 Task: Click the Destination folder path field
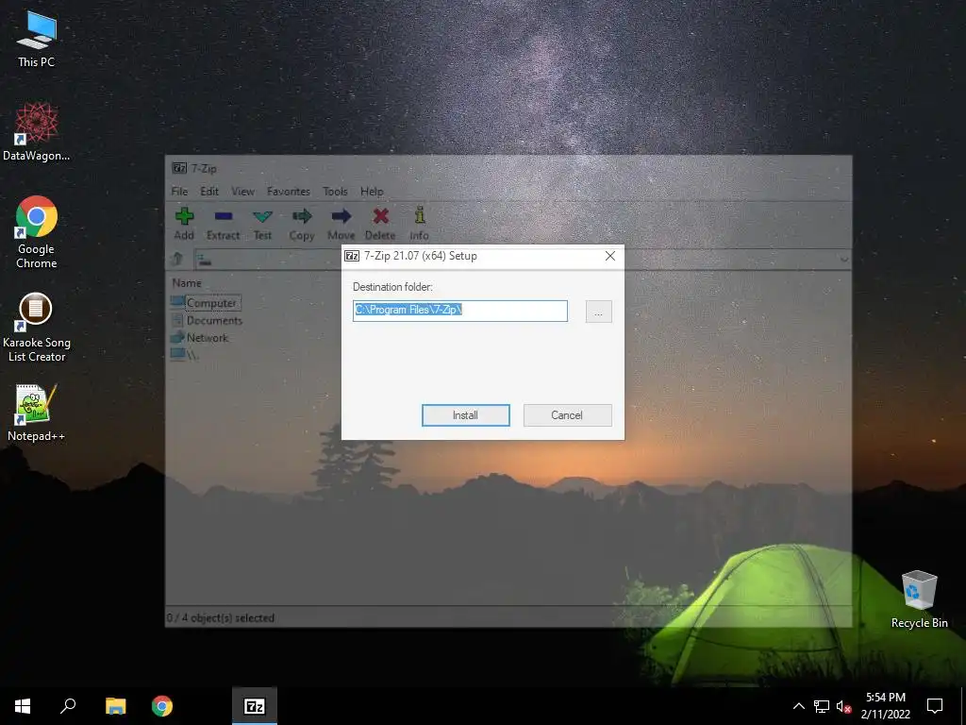[460, 311]
